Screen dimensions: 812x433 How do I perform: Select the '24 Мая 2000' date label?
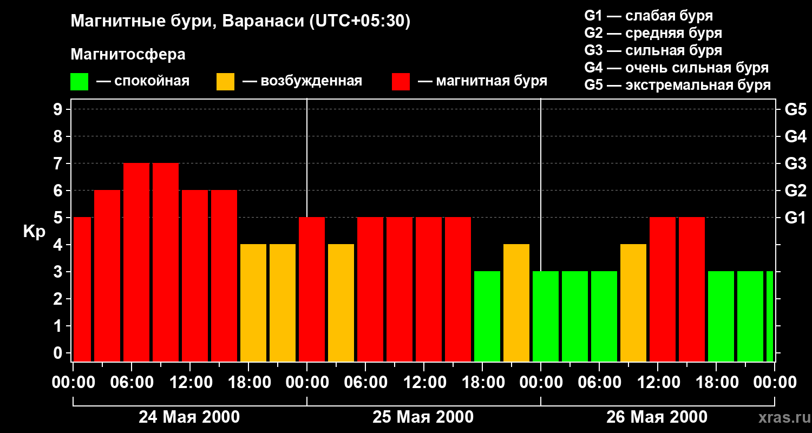(189, 417)
